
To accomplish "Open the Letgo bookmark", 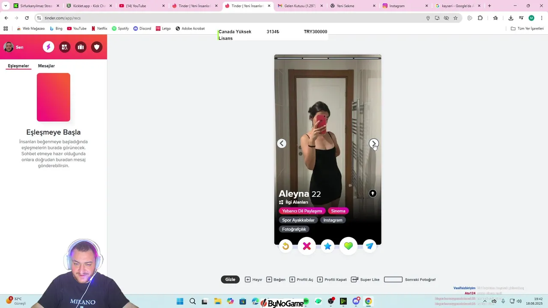I will point(163,29).
